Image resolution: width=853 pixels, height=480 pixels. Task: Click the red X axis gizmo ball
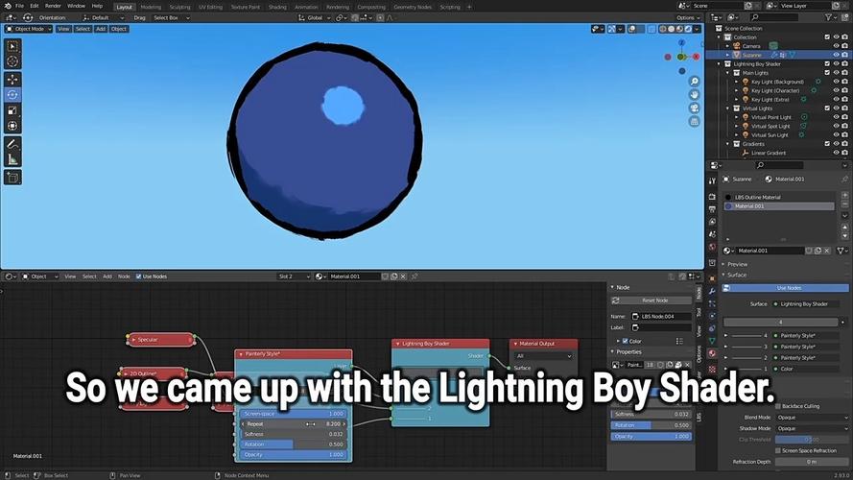point(696,57)
